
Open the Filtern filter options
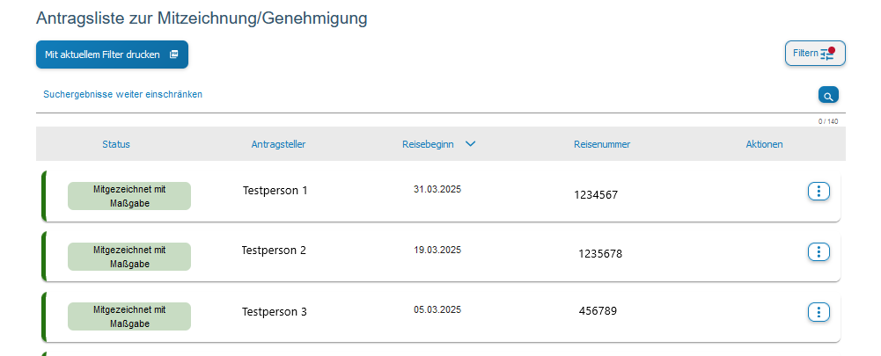[815, 54]
